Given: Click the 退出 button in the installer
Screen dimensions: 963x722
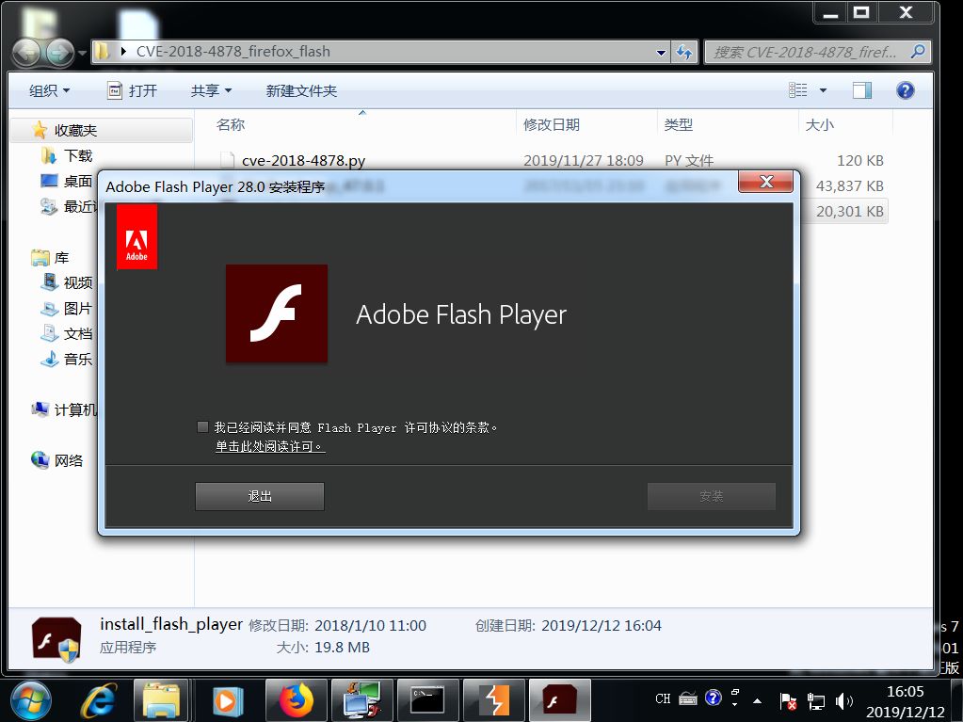Looking at the screenshot, I should [259, 496].
